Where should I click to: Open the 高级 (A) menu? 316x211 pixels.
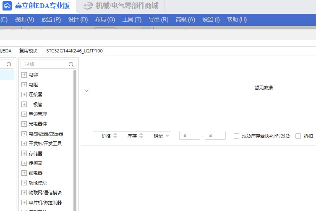(185, 20)
